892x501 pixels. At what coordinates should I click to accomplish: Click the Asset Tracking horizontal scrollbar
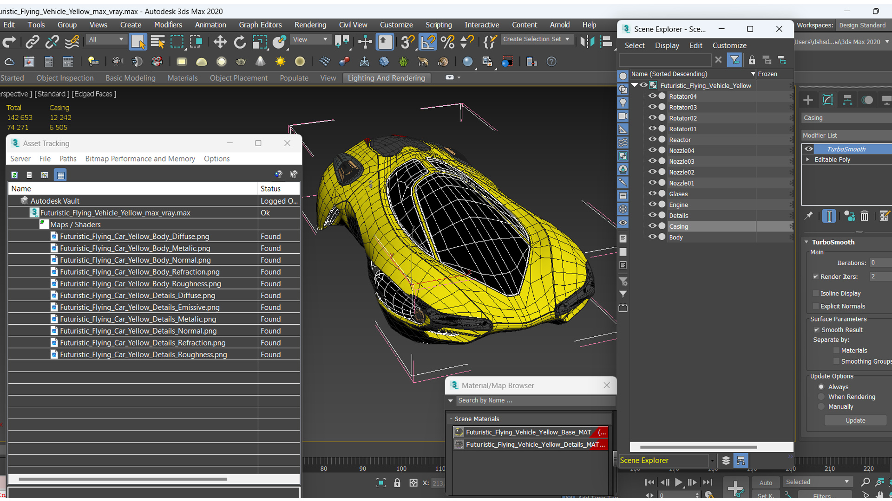coord(123,479)
